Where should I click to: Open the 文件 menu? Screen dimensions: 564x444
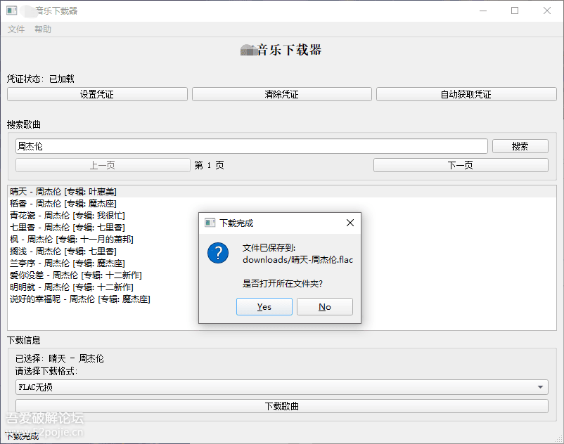tap(15, 30)
